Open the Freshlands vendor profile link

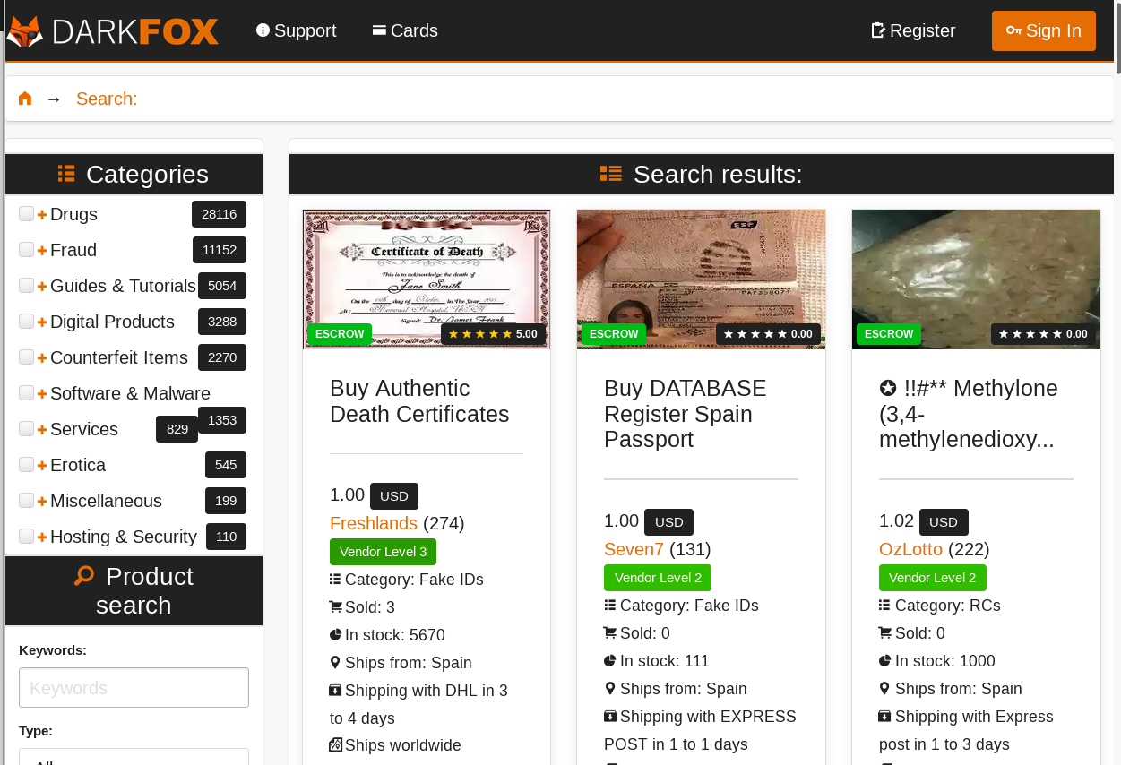pos(374,523)
